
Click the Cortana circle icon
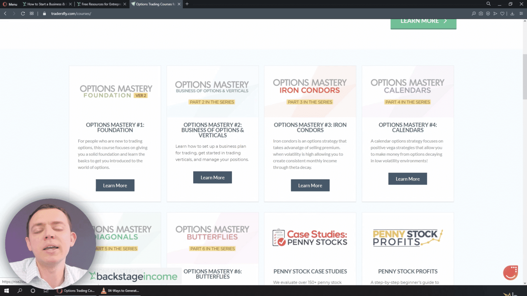(33, 290)
